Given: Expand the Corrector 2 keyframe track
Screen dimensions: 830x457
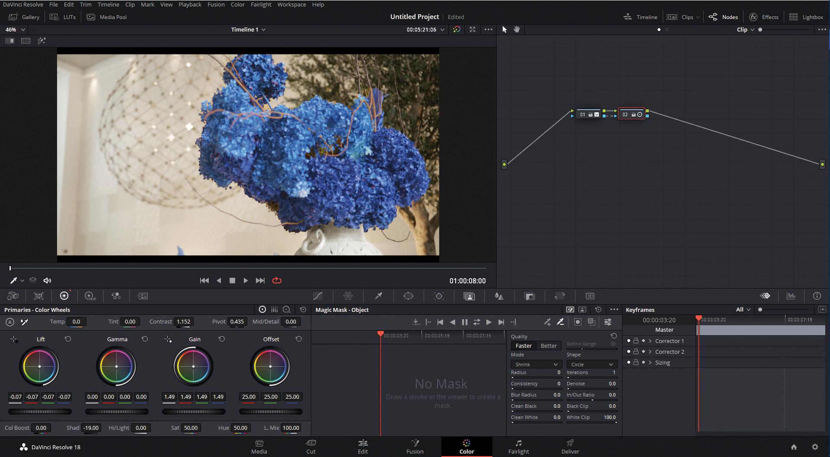Looking at the screenshot, I should (x=650, y=352).
